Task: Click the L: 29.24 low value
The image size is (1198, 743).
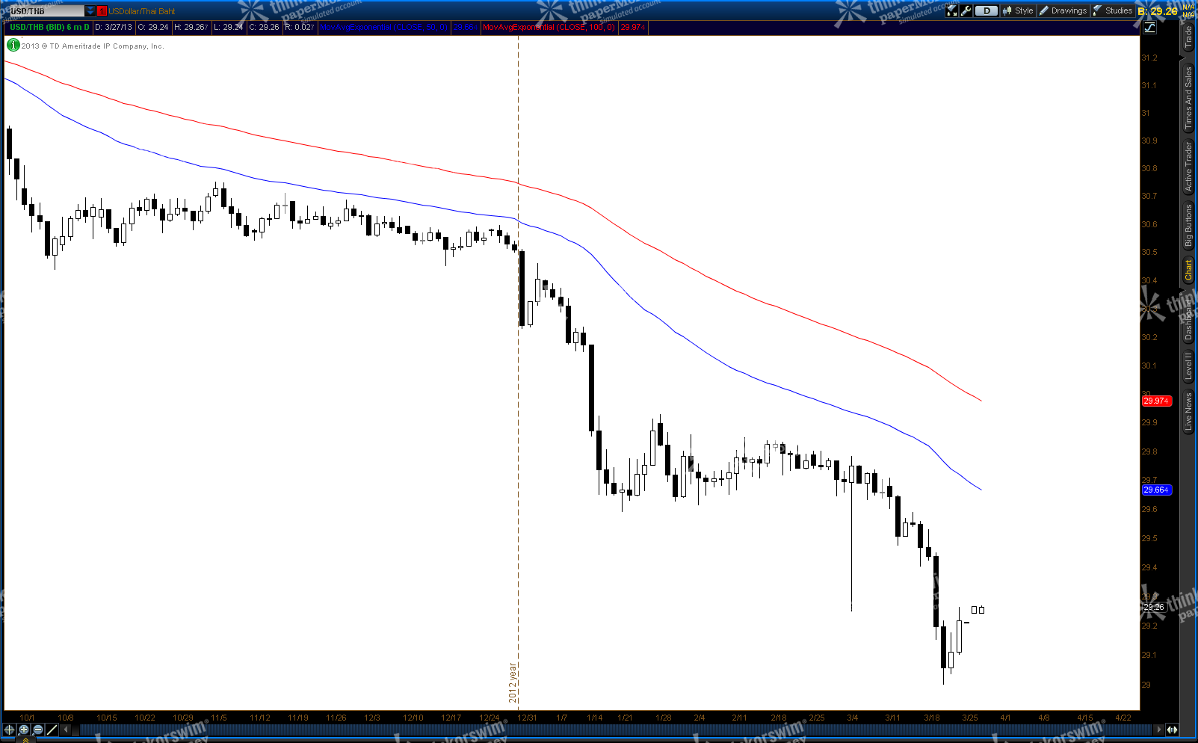Action: [x=229, y=27]
